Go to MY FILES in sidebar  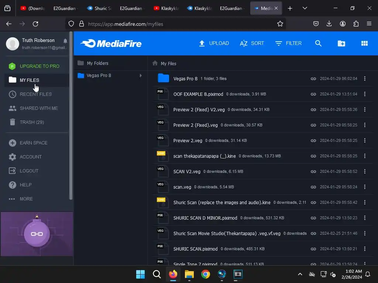coord(37,80)
